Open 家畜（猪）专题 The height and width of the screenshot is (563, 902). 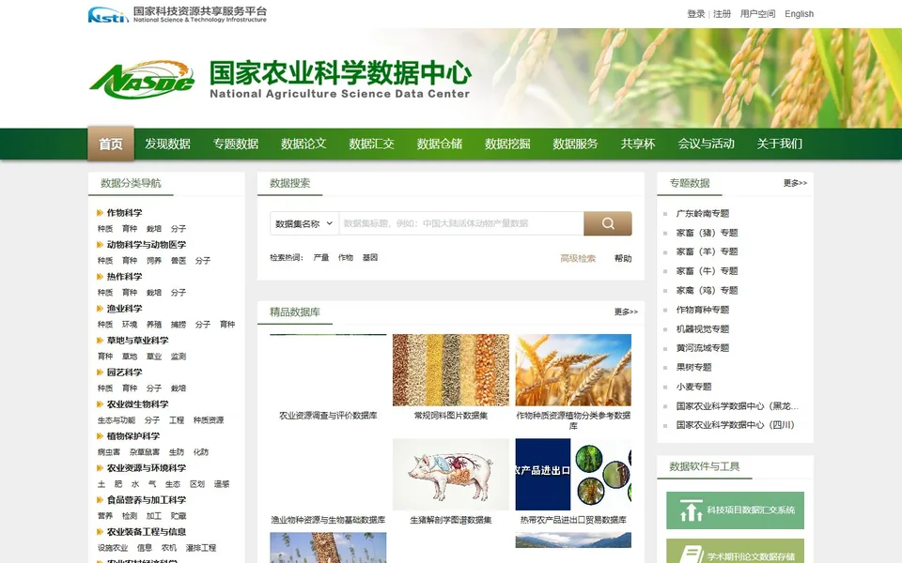click(707, 233)
